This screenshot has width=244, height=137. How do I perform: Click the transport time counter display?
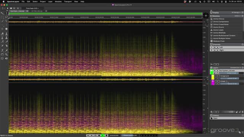click(x=114, y=135)
